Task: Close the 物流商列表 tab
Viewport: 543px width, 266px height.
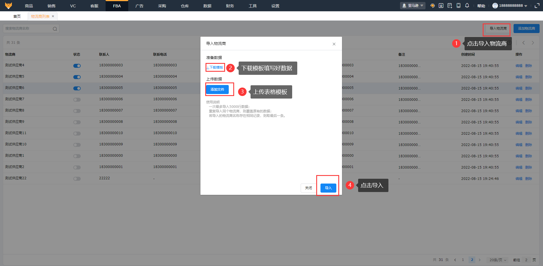Action: [x=53, y=16]
